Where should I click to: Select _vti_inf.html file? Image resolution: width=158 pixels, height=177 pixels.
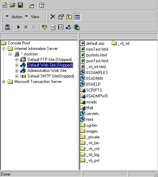coord(96,67)
